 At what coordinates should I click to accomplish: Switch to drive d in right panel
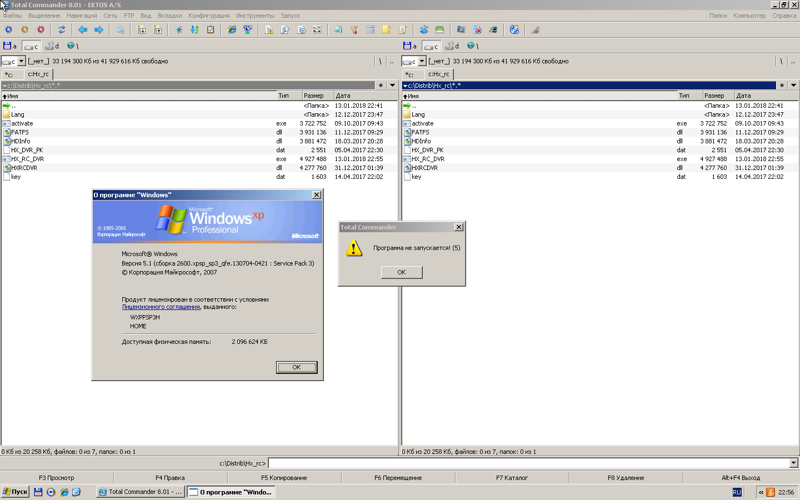click(452, 46)
